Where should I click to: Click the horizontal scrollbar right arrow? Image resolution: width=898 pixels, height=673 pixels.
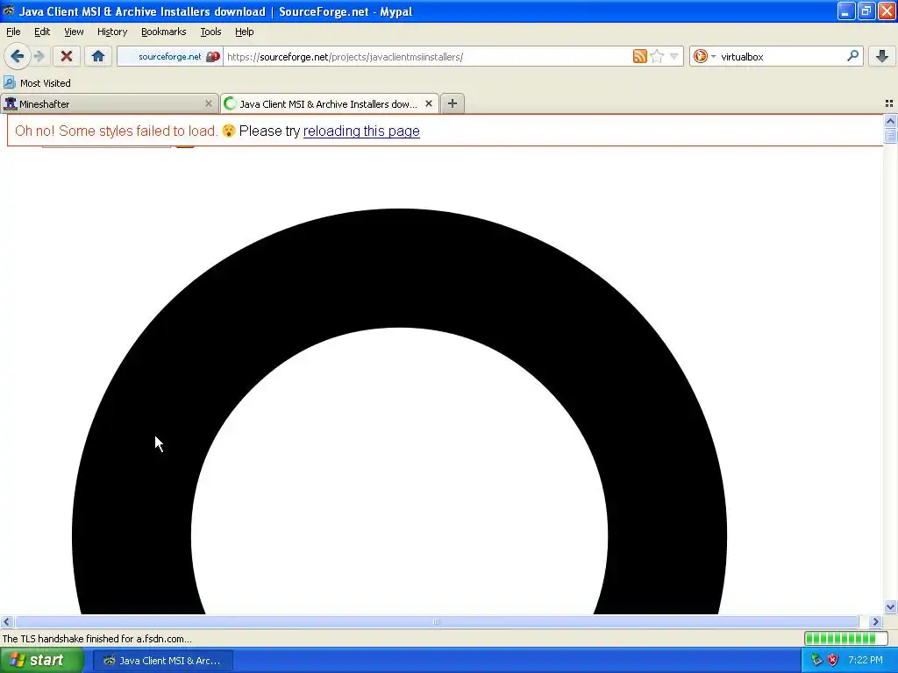tap(875, 621)
